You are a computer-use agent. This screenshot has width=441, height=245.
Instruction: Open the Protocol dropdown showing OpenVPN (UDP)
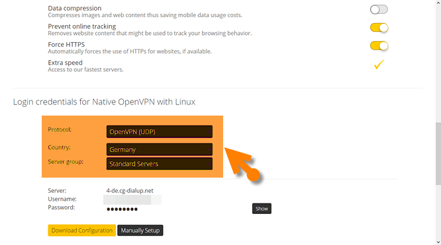[x=159, y=131]
